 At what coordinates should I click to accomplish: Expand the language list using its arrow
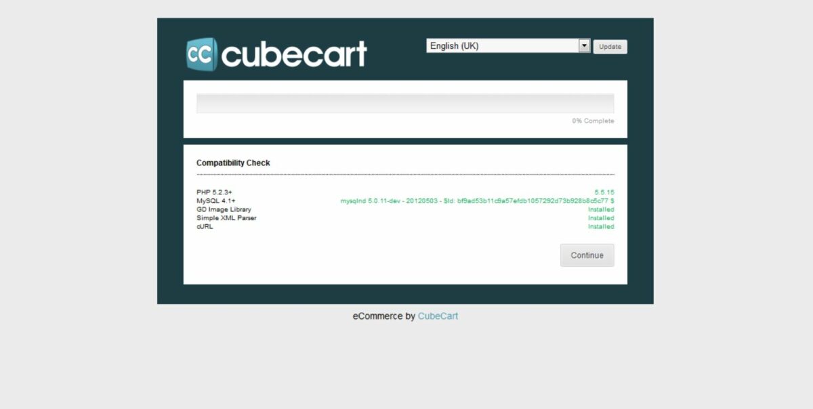(x=584, y=45)
